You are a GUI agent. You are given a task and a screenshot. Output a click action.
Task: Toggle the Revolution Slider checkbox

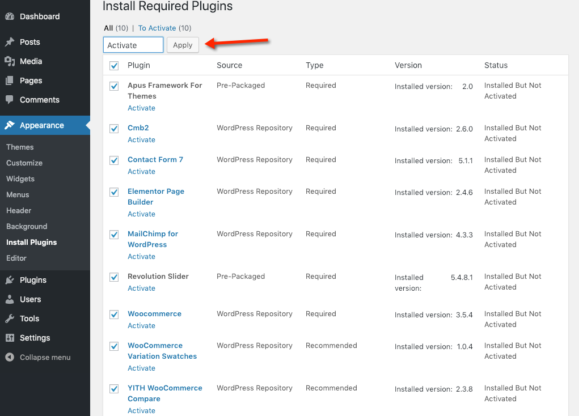[114, 277]
